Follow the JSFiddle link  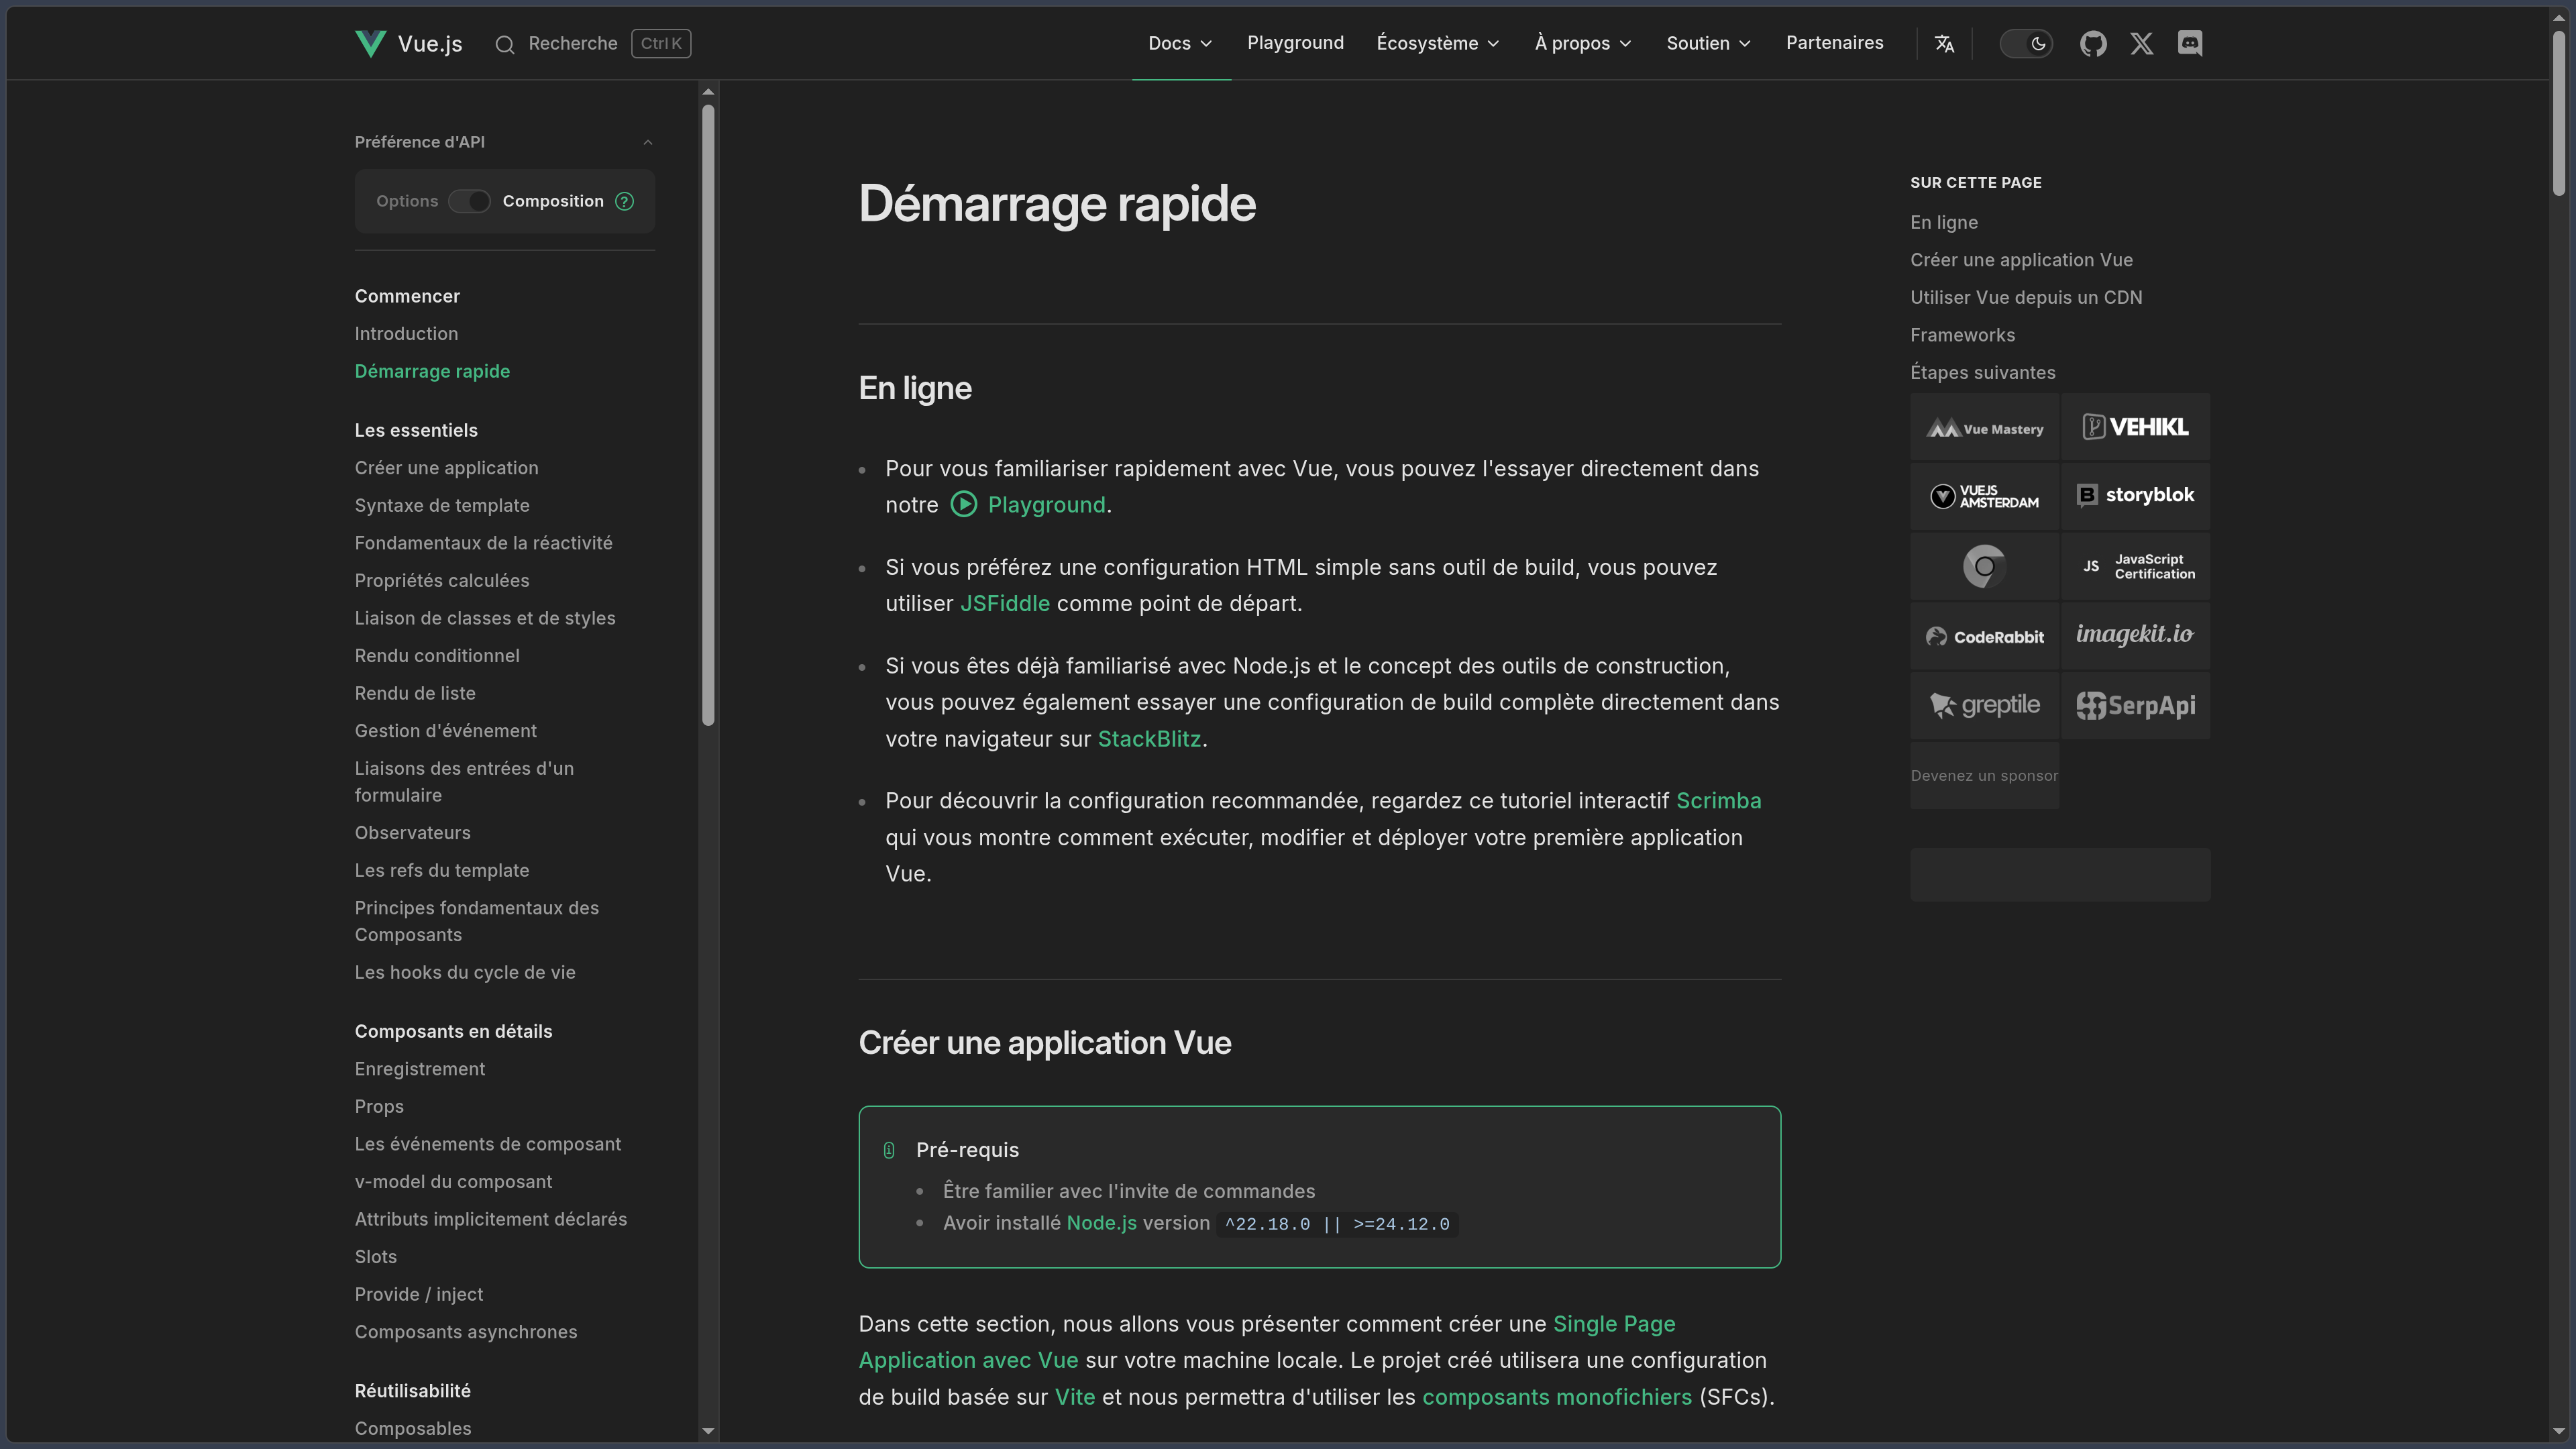pyautogui.click(x=1004, y=604)
